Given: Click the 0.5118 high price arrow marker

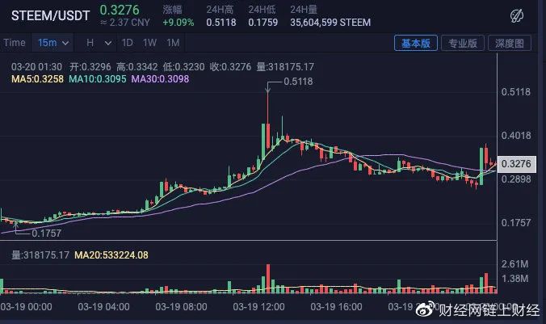Looking at the screenshot, I should click(x=267, y=87).
